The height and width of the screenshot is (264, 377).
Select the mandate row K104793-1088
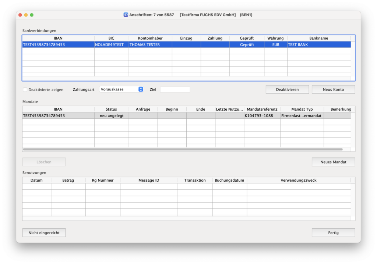[x=262, y=116]
